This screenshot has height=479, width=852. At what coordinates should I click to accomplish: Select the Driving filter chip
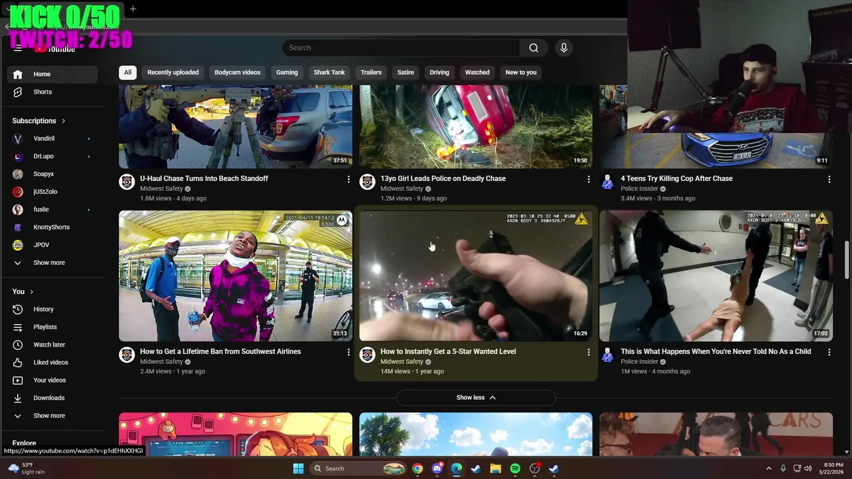click(439, 73)
